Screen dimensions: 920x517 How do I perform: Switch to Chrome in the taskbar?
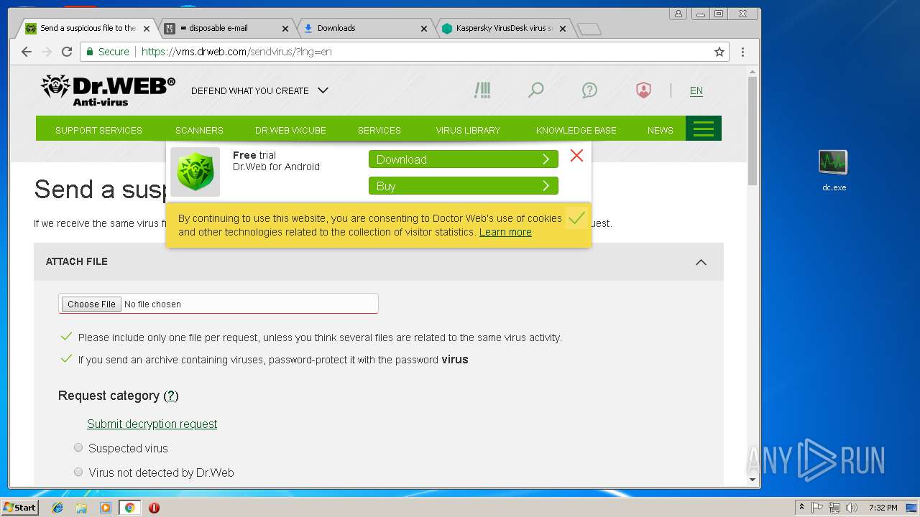click(129, 508)
